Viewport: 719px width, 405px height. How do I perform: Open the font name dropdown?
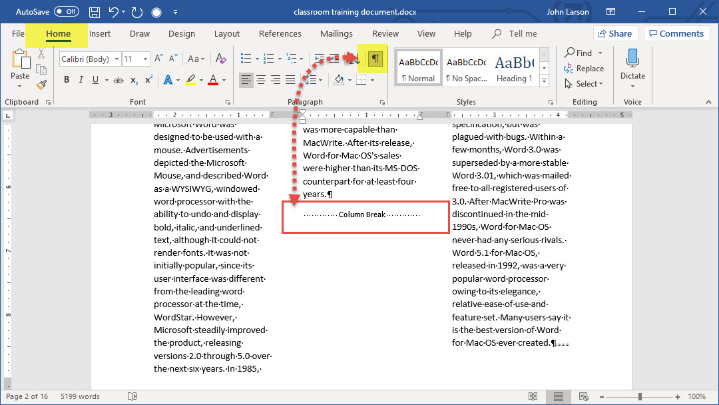[x=117, y=59]
